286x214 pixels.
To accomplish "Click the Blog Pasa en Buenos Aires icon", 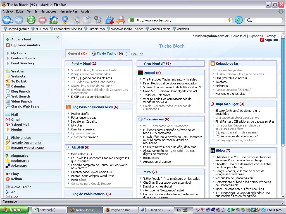I will coord(68,107).
